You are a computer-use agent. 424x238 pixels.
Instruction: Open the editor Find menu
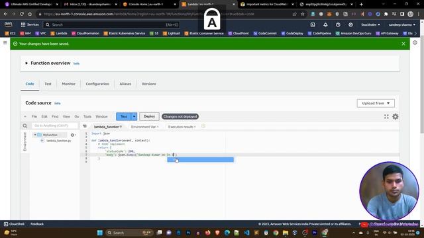pos(55,116)
